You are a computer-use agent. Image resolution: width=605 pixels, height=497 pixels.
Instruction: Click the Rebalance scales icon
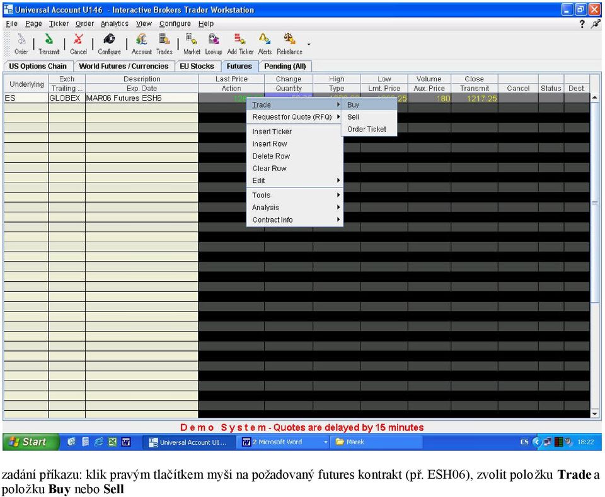(289, 43)
